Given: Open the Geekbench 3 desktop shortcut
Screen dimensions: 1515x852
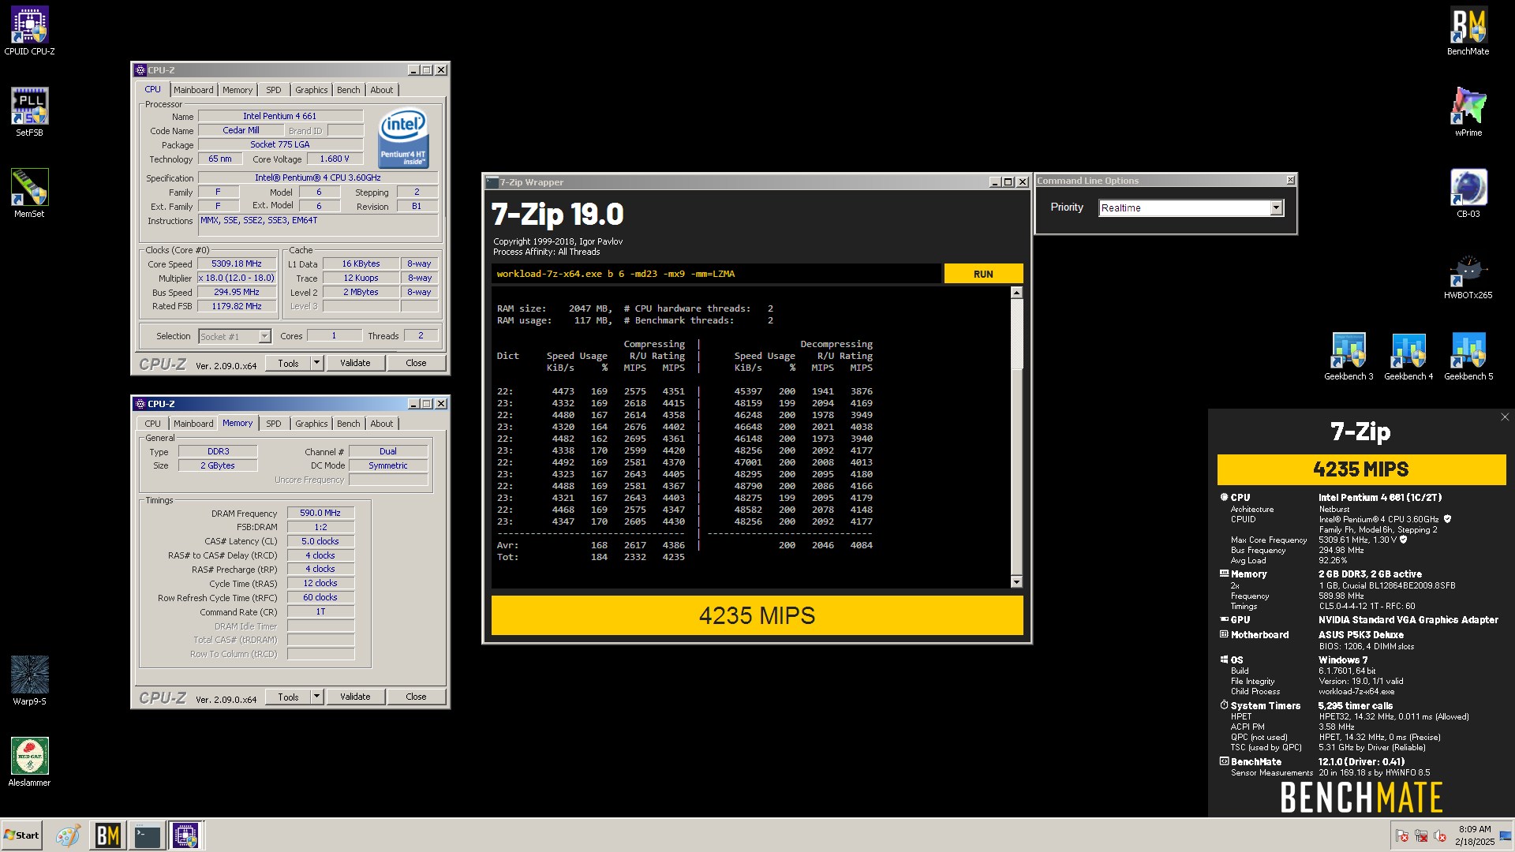Looking at the screenshot, I should [x=1349, y=356].
